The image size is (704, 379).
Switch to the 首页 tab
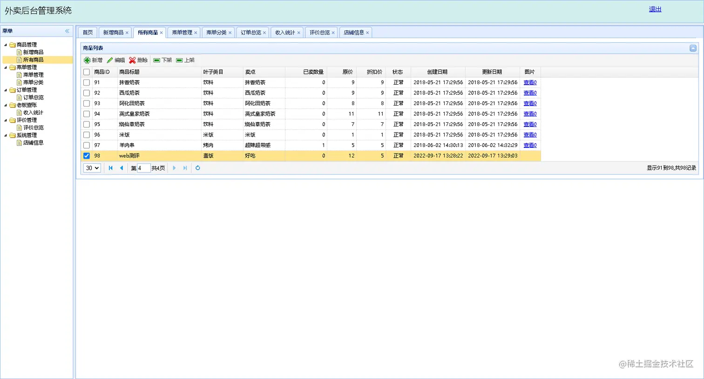point(88,33)
